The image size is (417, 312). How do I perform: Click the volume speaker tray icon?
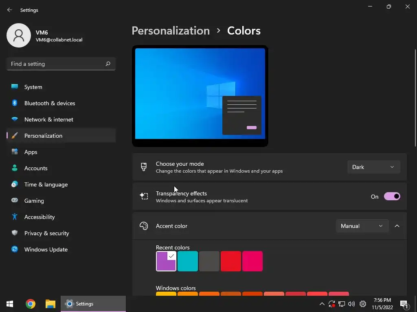(x=351, y=304)
